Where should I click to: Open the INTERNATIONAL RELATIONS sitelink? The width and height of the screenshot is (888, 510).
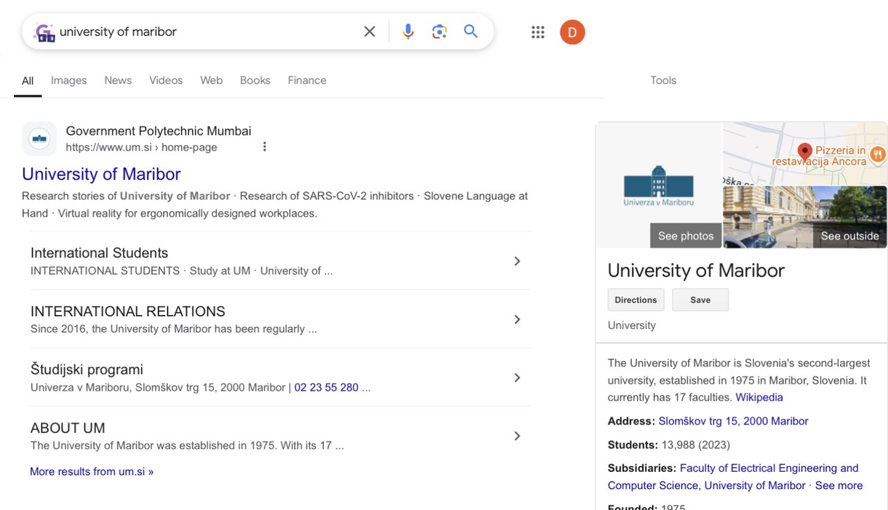tap(128, 312)
